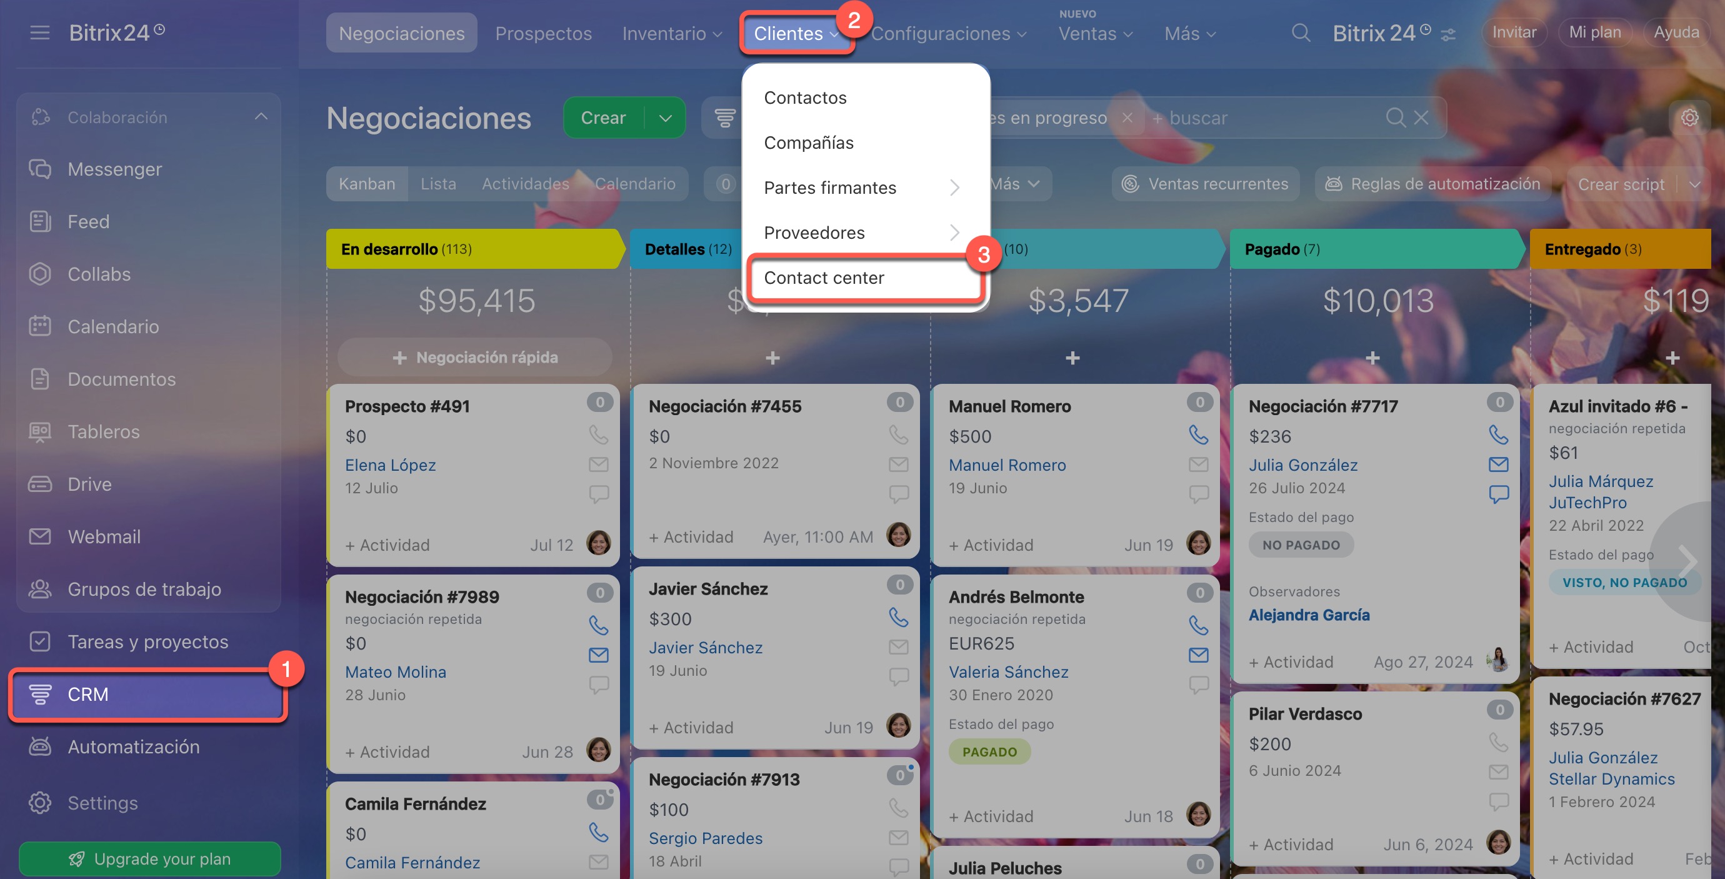Click the gear settings icon beside search field
This screenshot has width=1725, height=879.
(x=1689, y=118)
